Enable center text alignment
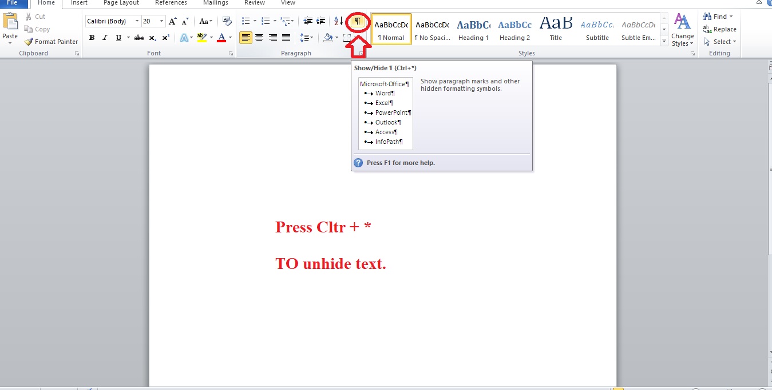This screenshot has height=390, width=772. click(x=259, y=38)
